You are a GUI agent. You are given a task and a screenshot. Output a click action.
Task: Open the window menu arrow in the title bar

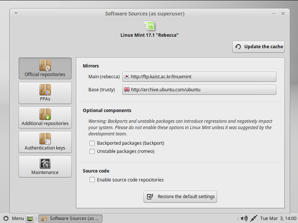pyautogui.click(x=16, y=13)
